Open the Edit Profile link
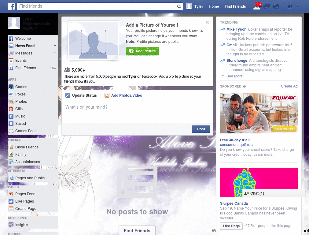 click(31, 28)
